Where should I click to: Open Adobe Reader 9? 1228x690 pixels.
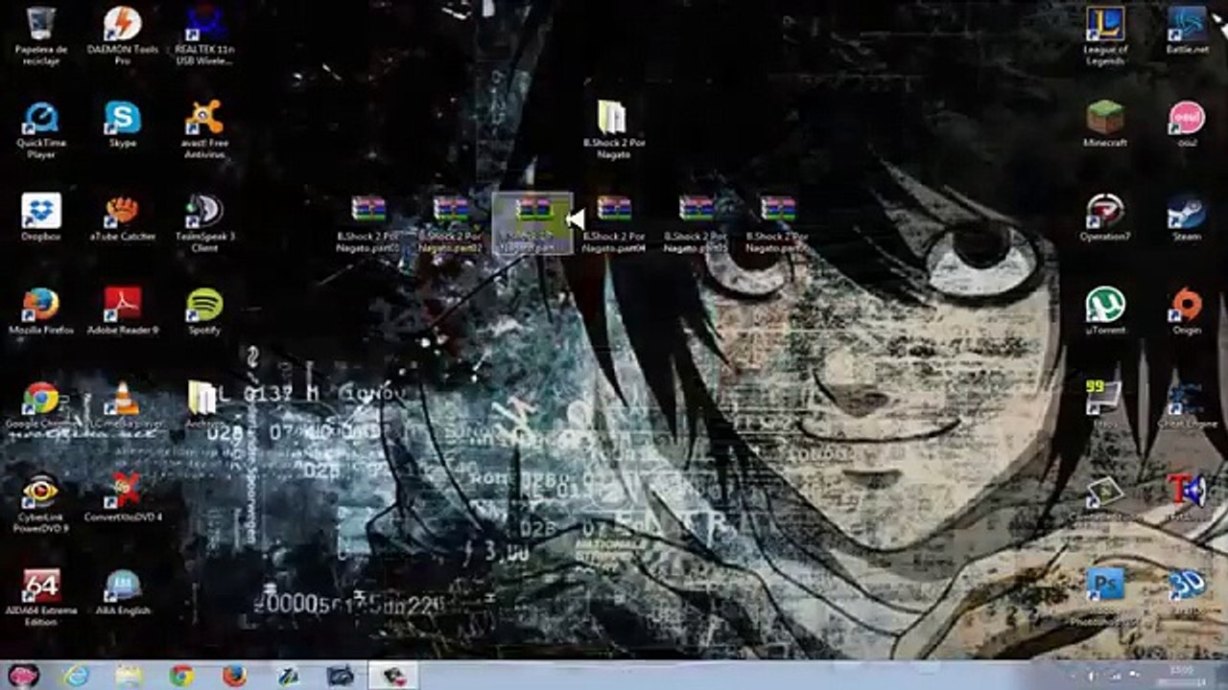coord(123,311)
